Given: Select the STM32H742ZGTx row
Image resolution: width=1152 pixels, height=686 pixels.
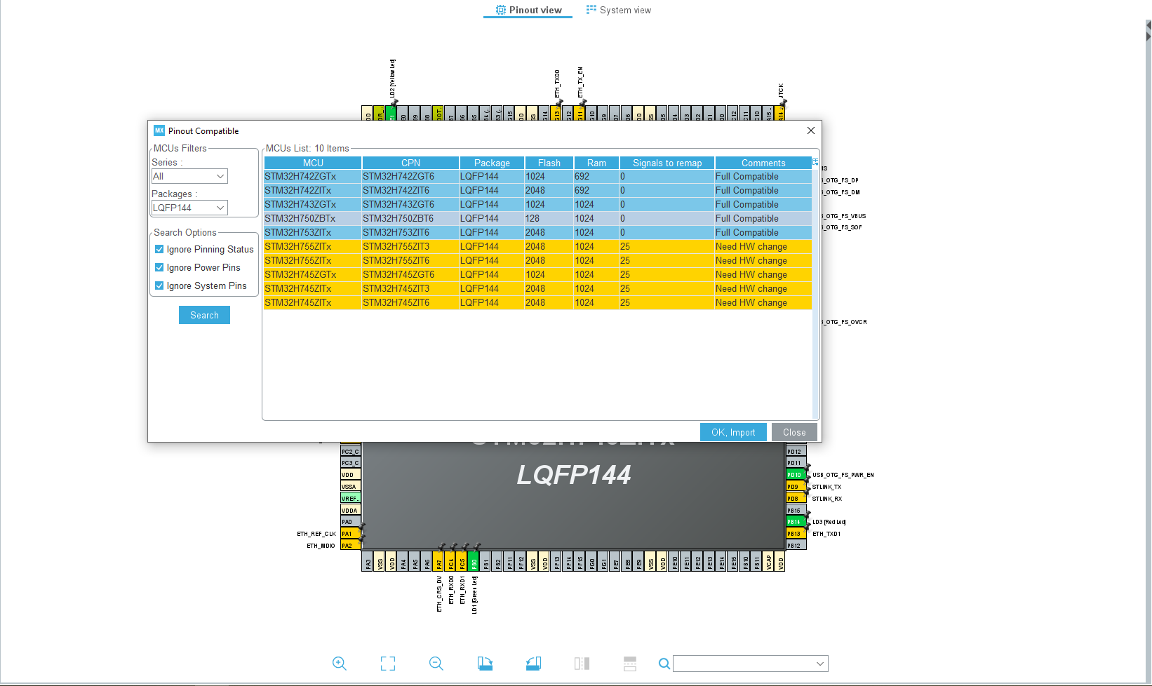Looking at the screenshot, I should [537, 176].
